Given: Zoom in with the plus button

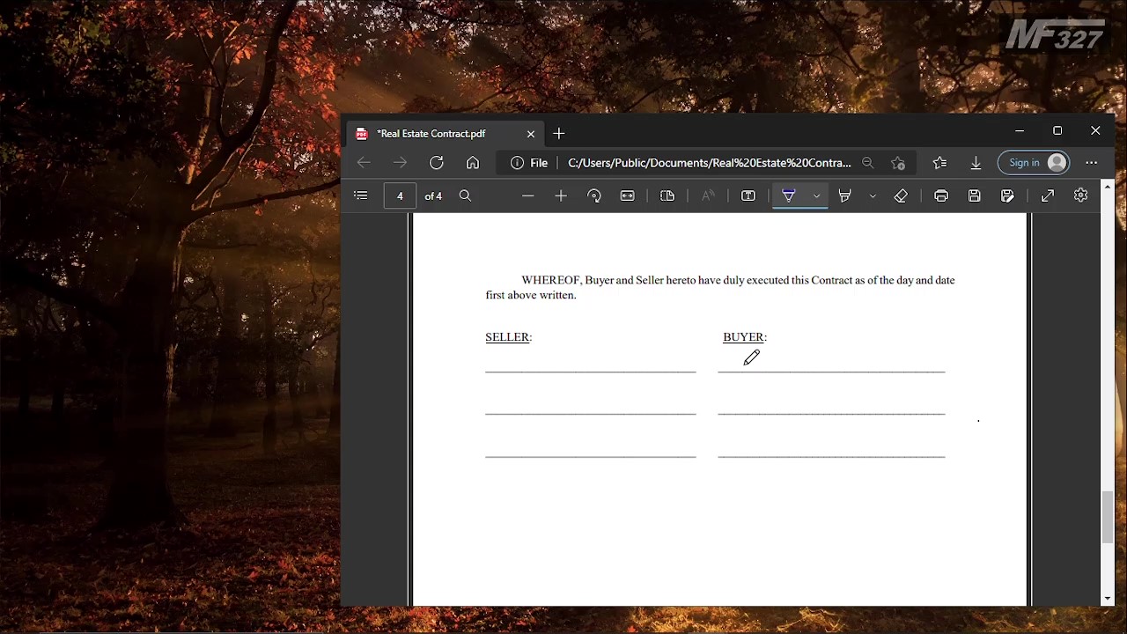Looking at the screenshot, I should 561,195.
